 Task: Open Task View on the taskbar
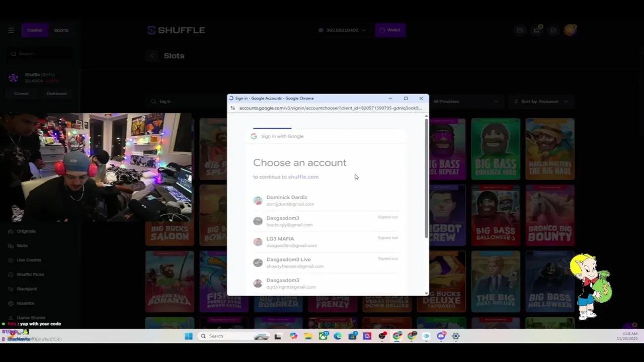pyautogui.click(x=278, y=336)
